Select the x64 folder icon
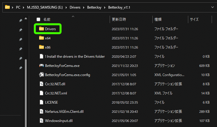Screen dimensions: 217x127 42,38
